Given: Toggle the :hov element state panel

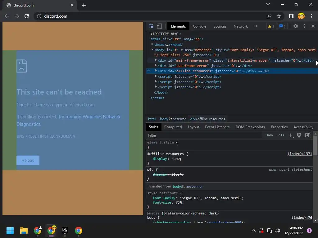Looking at the screenshot, I should pyautogui.click(x=269, y=135).
